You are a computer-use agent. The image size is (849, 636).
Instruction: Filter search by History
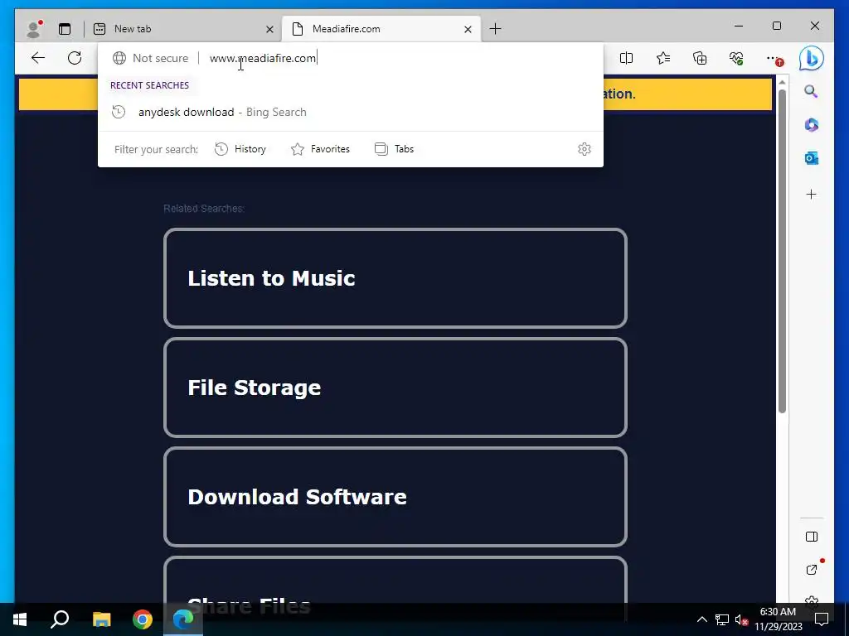point(240,149)
